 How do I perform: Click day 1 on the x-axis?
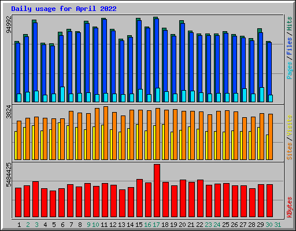pyautogui.click(x=19, y=225)
